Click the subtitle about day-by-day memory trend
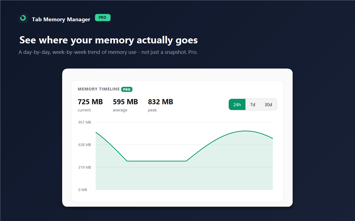 [x=108, y=52]
